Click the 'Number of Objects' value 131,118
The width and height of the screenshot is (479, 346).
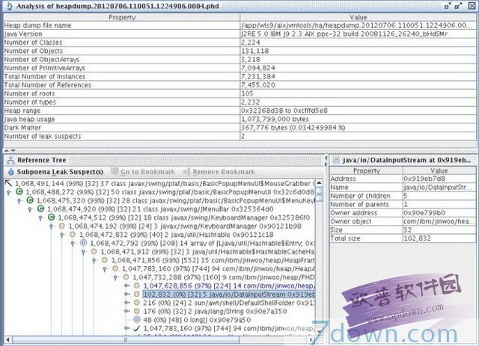255,51
